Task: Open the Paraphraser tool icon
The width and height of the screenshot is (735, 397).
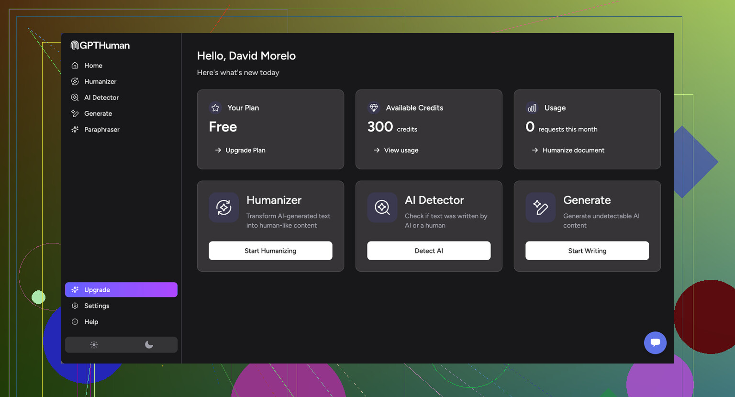Action: (x=75, y=129)
